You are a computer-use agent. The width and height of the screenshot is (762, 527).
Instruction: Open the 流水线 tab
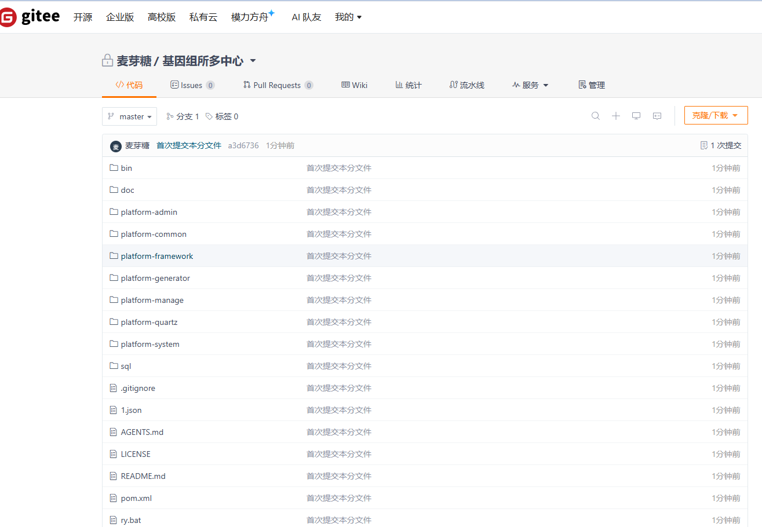[466, 85]
